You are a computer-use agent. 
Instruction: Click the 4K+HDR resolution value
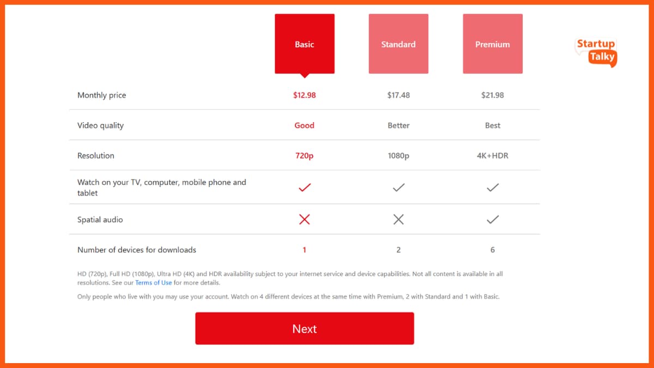tap(493, 155)
